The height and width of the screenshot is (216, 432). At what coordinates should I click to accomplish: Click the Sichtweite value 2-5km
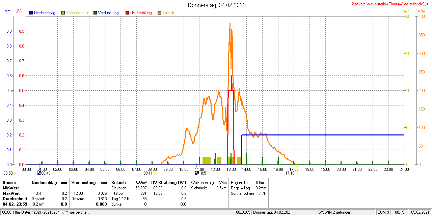click(x=221, y=188)
